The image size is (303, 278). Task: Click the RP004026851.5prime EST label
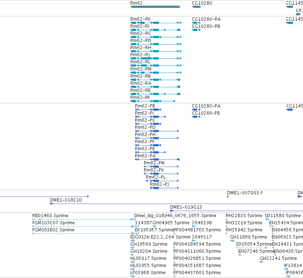(197, 258)
